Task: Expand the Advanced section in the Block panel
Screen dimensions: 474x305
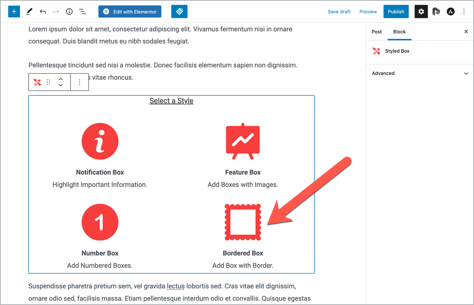Action: (419, 73)
